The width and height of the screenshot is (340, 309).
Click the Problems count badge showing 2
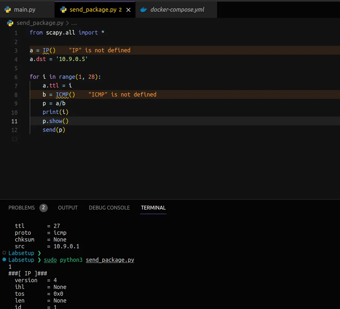pos(44,208)
